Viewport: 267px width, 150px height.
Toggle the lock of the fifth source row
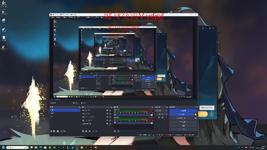(x=110, y=124)
